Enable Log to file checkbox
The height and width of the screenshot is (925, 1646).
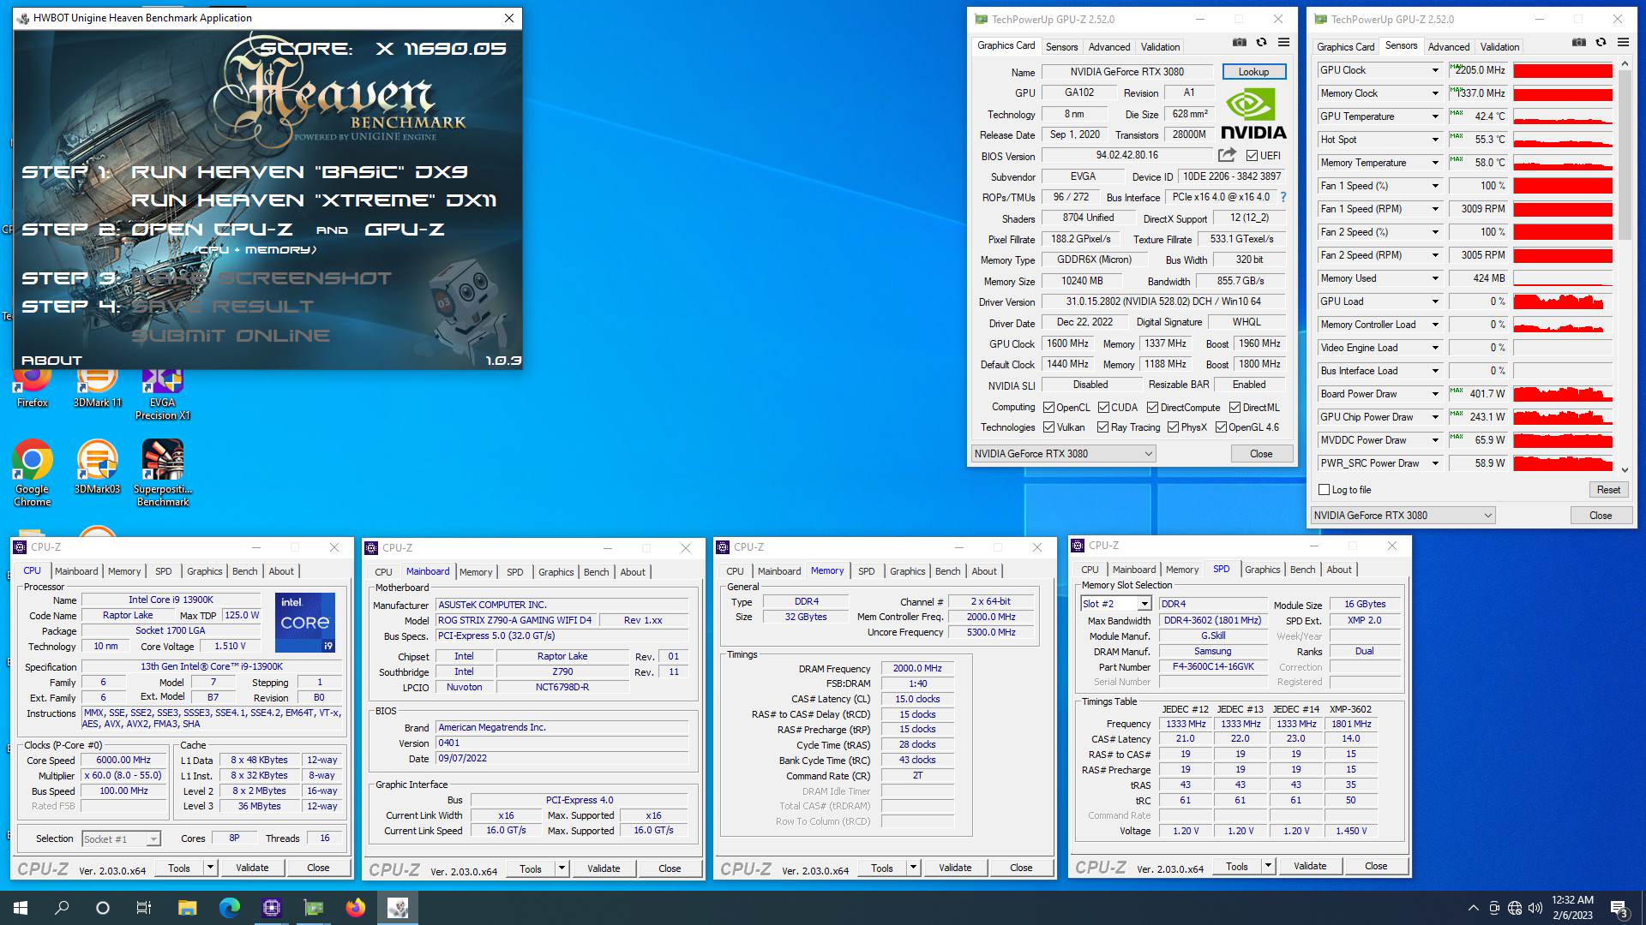(x=1324, y=490)
